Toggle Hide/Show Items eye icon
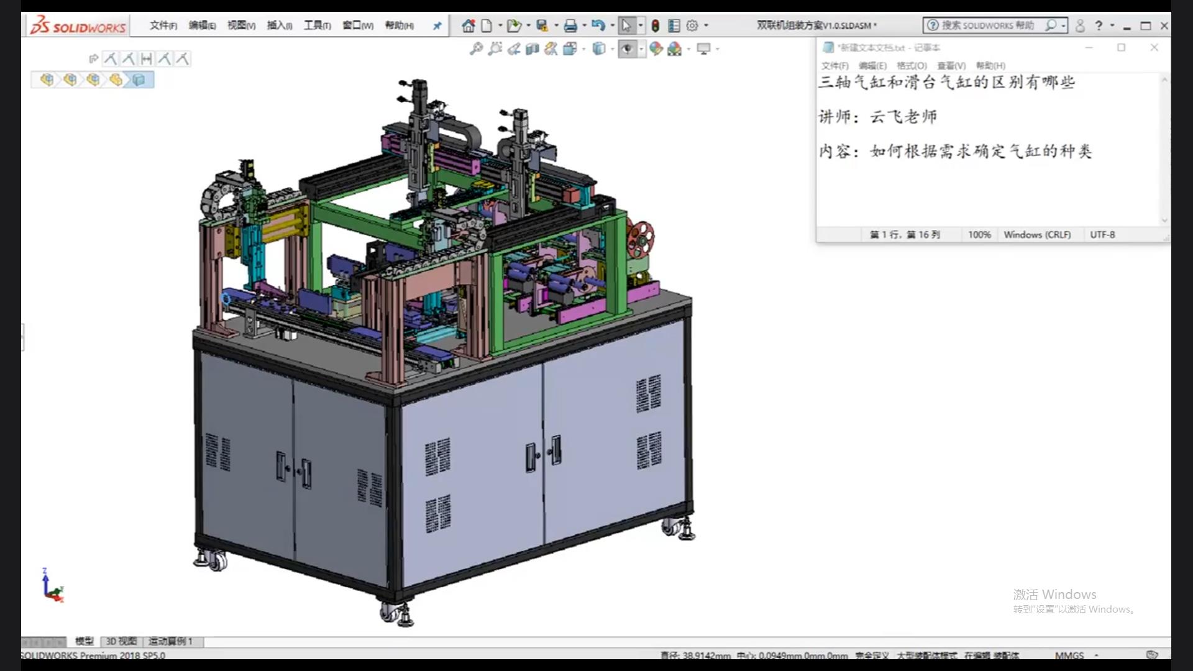Screen dimensions: 1193x671 627,48
